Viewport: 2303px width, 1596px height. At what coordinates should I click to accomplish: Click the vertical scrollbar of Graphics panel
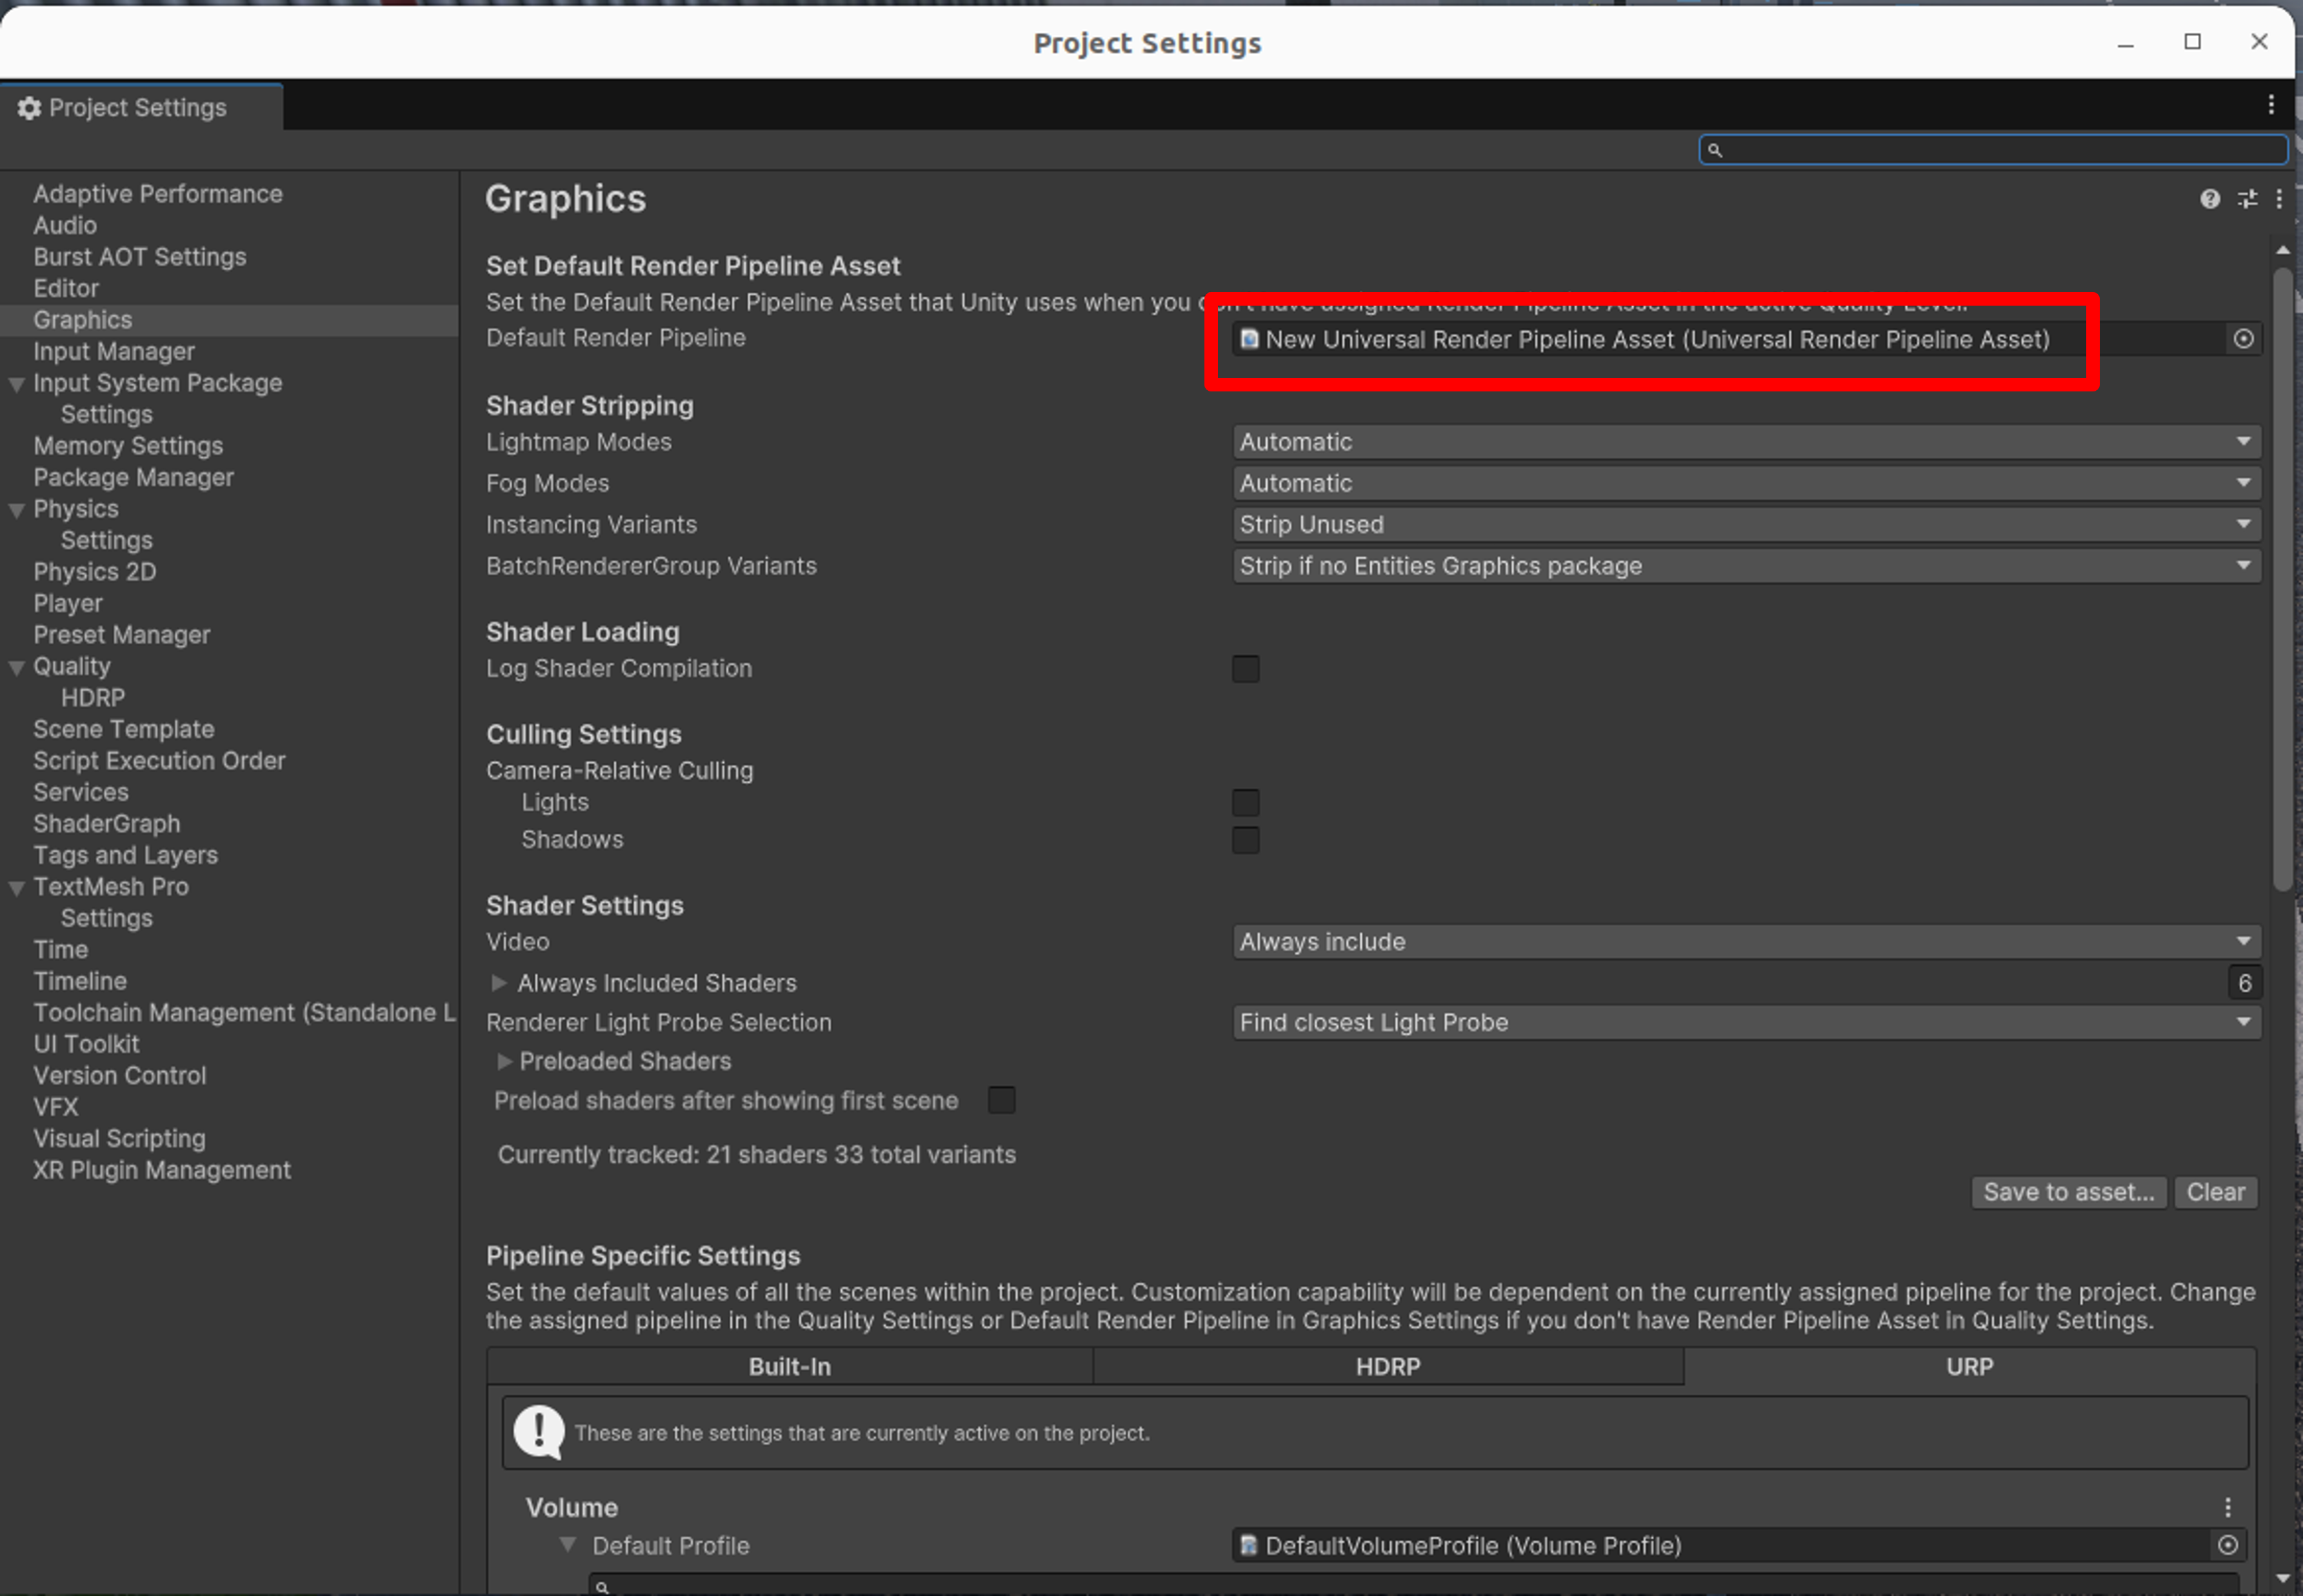(2282, 578)
